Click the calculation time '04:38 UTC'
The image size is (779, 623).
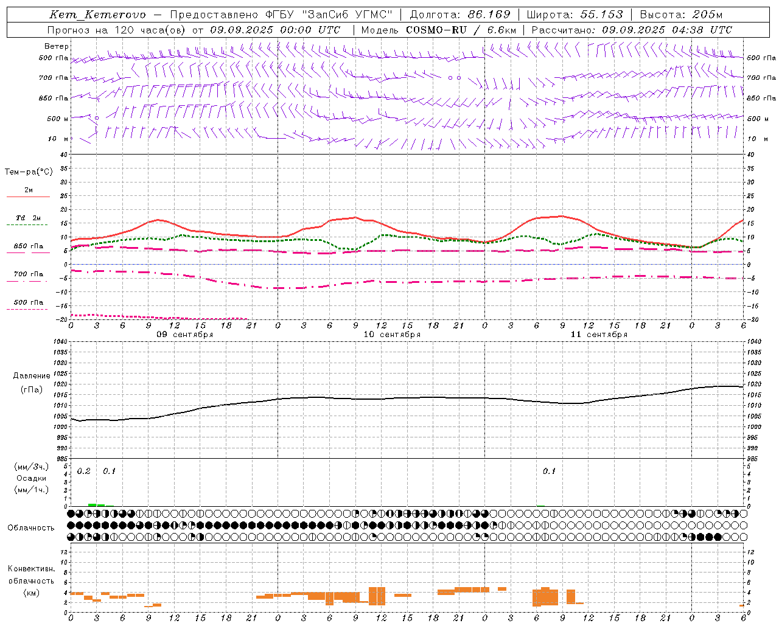pos(702,30)
